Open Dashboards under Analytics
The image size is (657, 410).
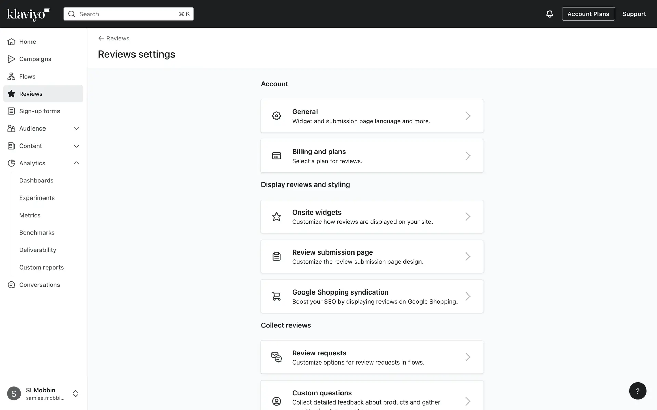[36, 180]
